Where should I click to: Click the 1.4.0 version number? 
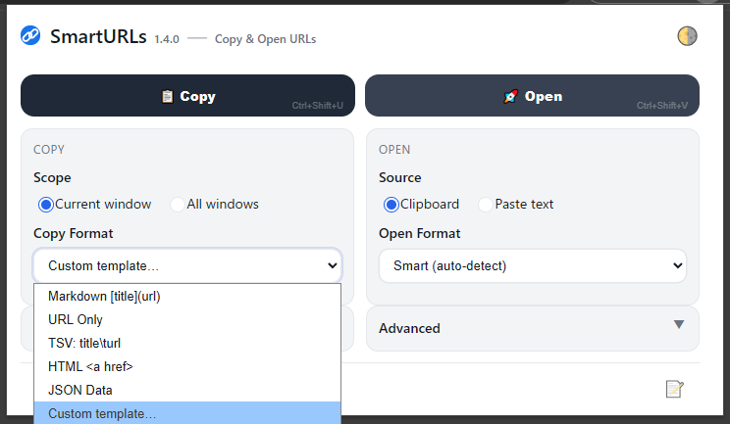pyautogui.click(x=167, y=39)
